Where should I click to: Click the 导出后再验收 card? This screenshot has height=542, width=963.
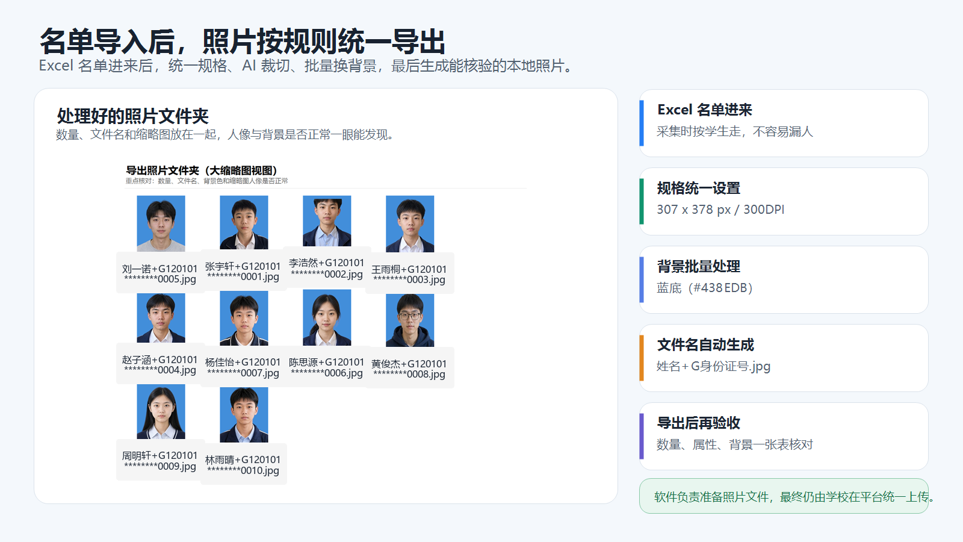point(784,436)
